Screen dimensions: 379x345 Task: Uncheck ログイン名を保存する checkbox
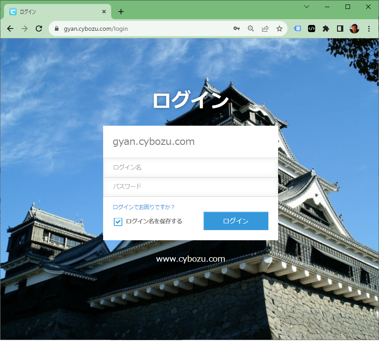(x=118, y=222)
